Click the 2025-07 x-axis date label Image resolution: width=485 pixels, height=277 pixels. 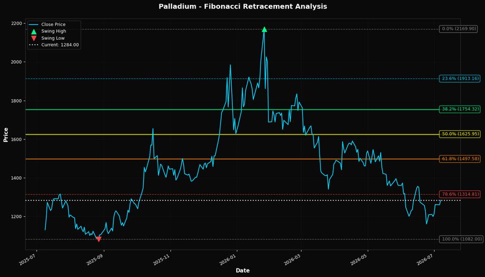pyautogui.click(x=28, y=259)
